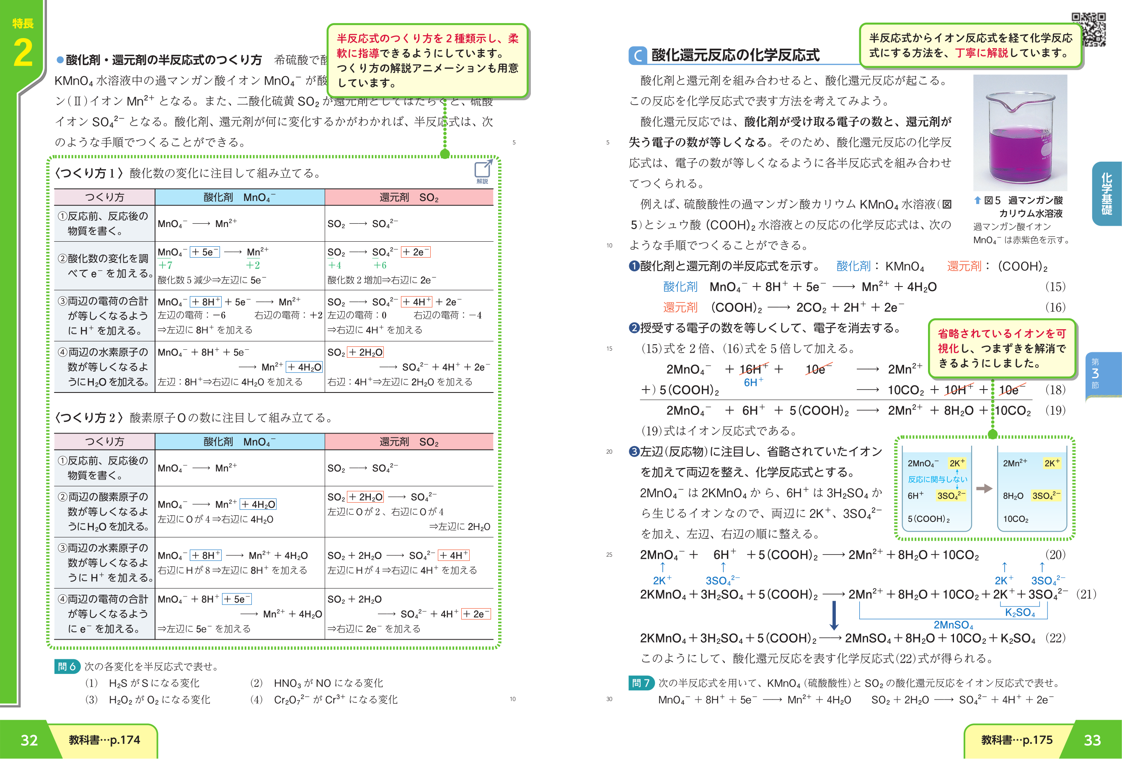The width and height of the screenshot is (1122, 759).
Task: Click the callout 省略されているイオンを可視化し
Action: point(1002,348)
